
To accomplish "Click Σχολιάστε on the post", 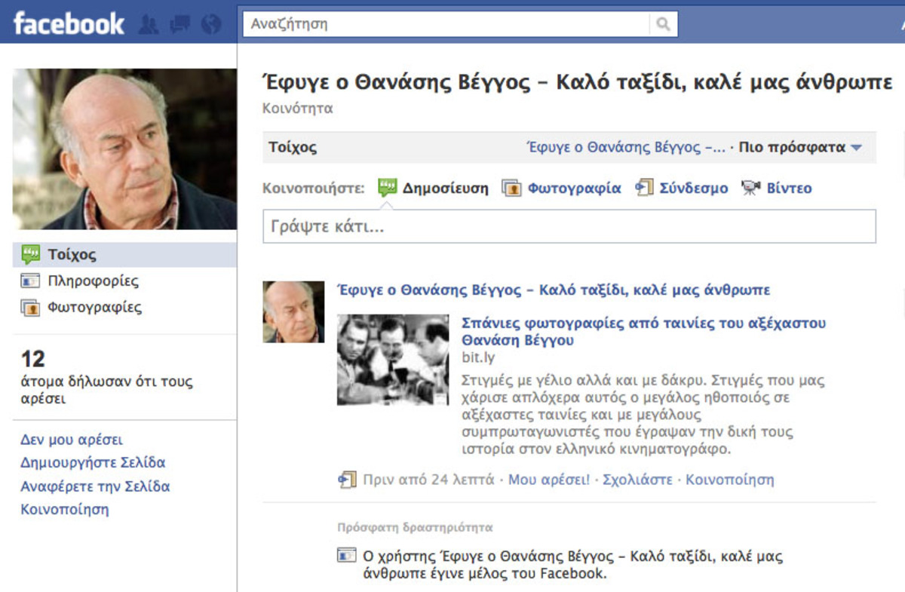I will pos(637,480).
